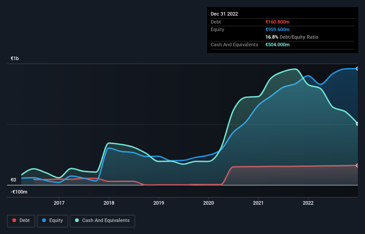Viewport: 365px width, 234px height.
Task: Click the blue Equity legend dot
Action: point(44,220)
